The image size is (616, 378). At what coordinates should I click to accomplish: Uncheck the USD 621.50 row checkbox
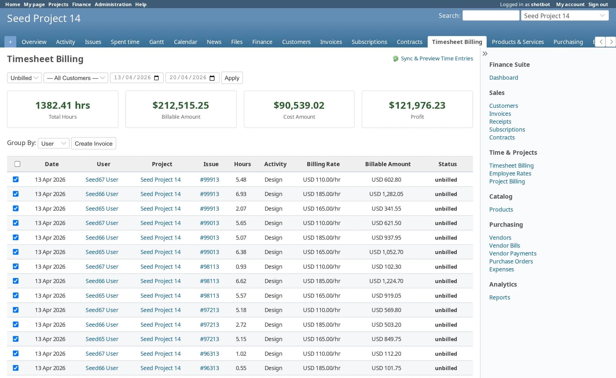pyautogui.click(x=16, y=223)
